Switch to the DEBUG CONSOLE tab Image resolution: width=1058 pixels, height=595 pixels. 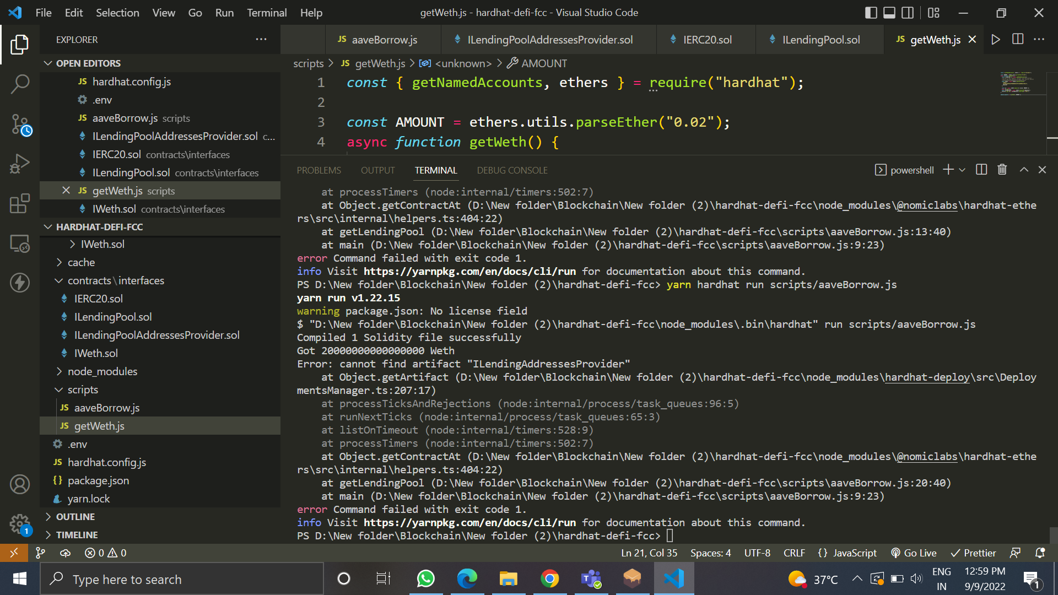pos(512,170)
